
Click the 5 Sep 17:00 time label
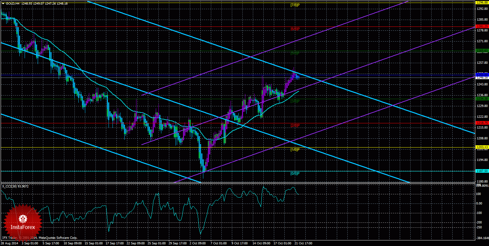pyautogui.click(x=51, y=243)
